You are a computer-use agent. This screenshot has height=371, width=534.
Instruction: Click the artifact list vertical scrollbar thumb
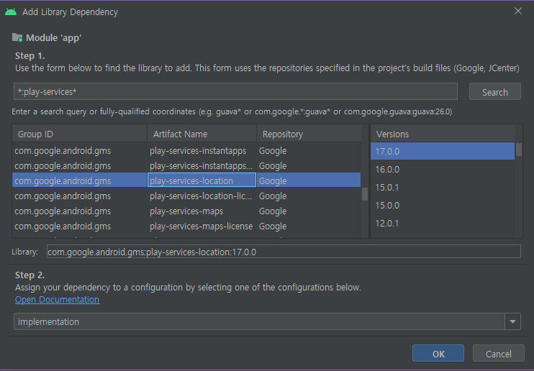click(365, 194)
